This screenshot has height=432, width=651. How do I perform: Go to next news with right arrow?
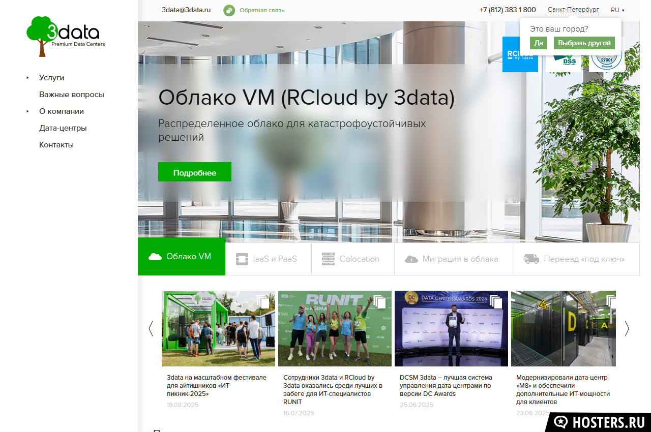627,329
